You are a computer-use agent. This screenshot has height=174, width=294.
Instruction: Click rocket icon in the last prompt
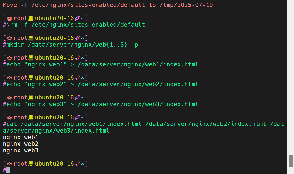(x=77, y=164)
